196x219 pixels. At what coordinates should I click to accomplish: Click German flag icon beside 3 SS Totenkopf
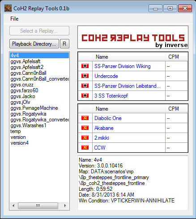coord(85,95)
